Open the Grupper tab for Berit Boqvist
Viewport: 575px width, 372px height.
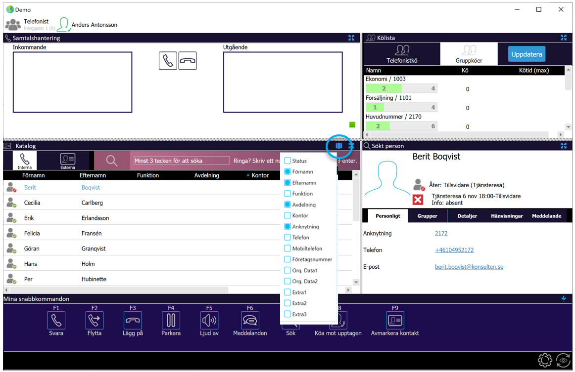(x=427, y=216)
